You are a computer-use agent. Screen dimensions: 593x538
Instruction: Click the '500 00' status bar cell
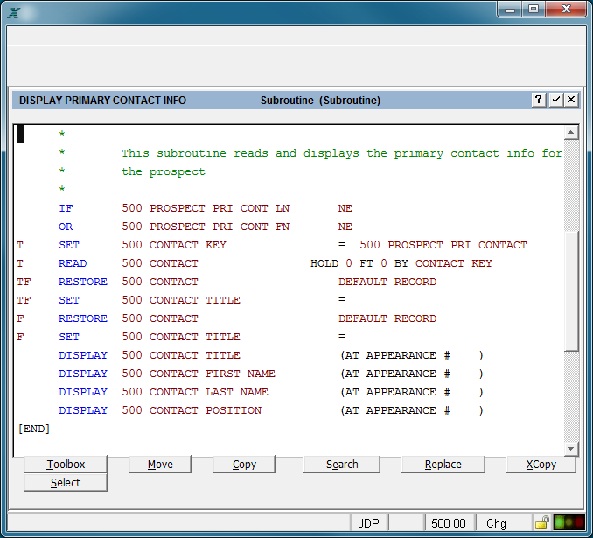tap(448, 523)
